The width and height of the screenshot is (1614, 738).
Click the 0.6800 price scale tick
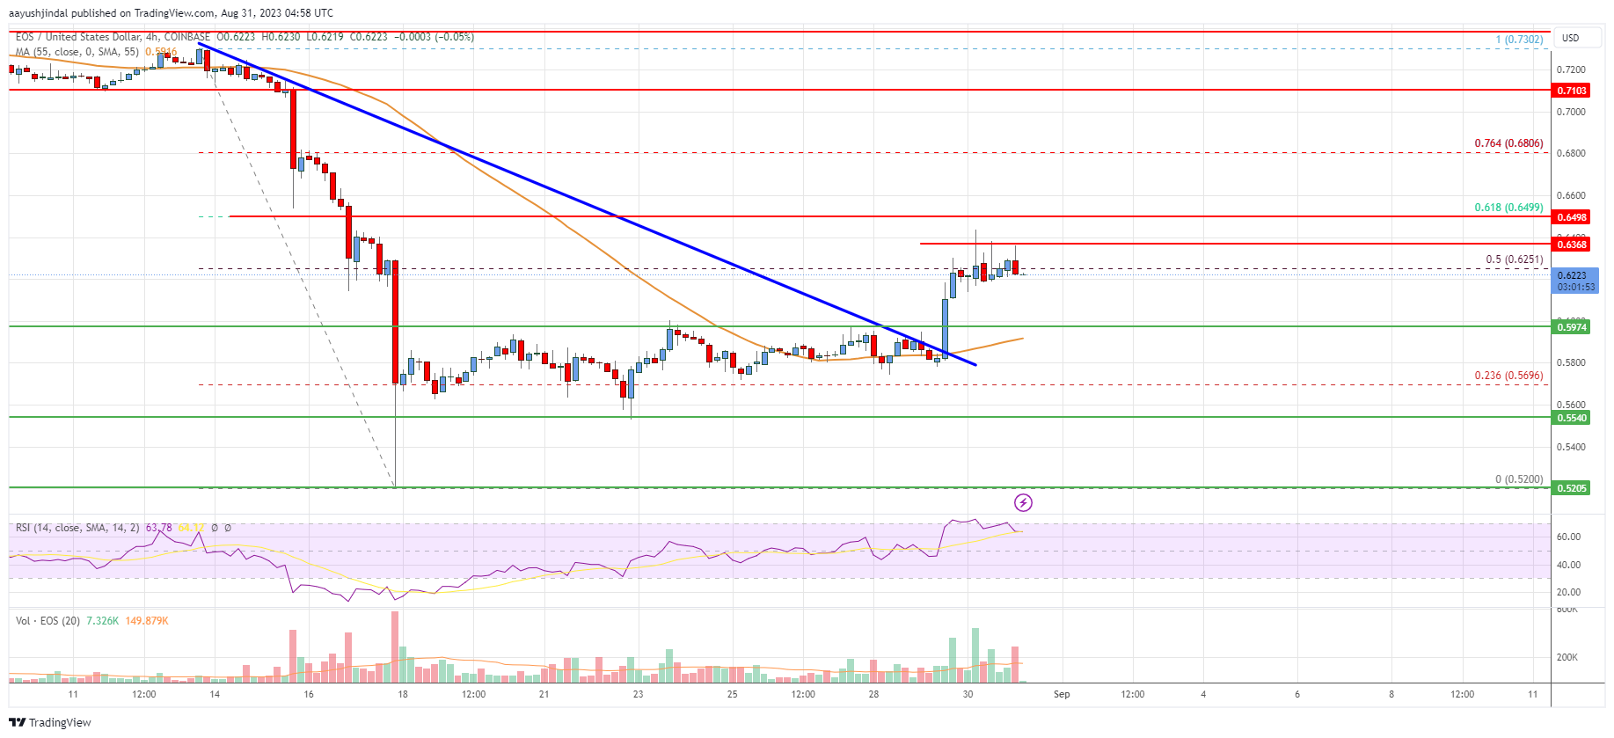(1571, 153)
